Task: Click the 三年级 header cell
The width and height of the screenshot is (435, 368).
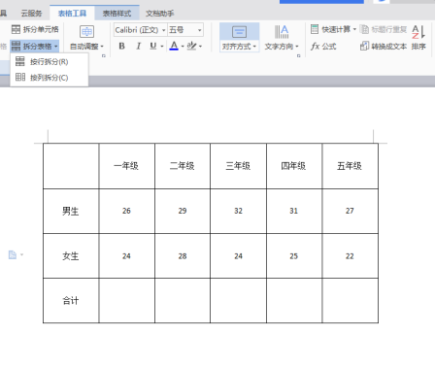Action: [x=238, y=166]
